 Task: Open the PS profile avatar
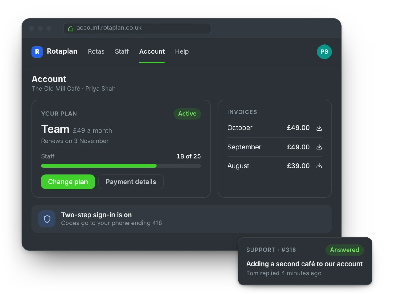tap(324, 52)
